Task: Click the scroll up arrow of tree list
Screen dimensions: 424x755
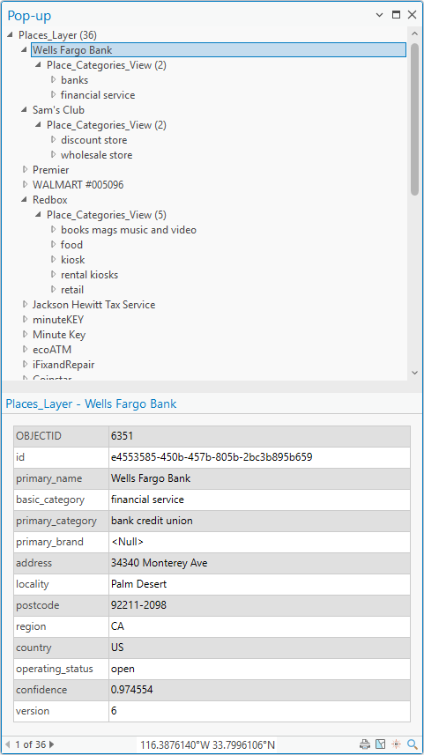Action: click(x=415, y=32)
